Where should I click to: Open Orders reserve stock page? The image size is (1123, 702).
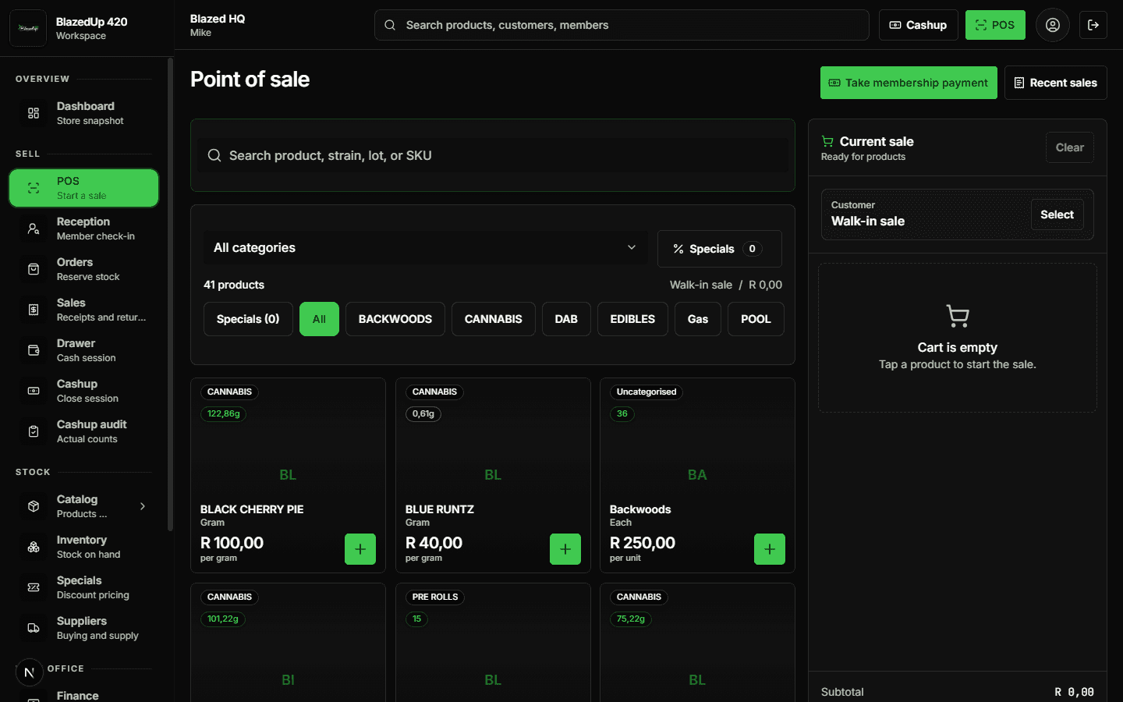coord(83,269)
